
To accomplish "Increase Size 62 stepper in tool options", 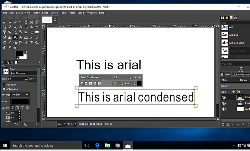I will [x=26, y=78].
